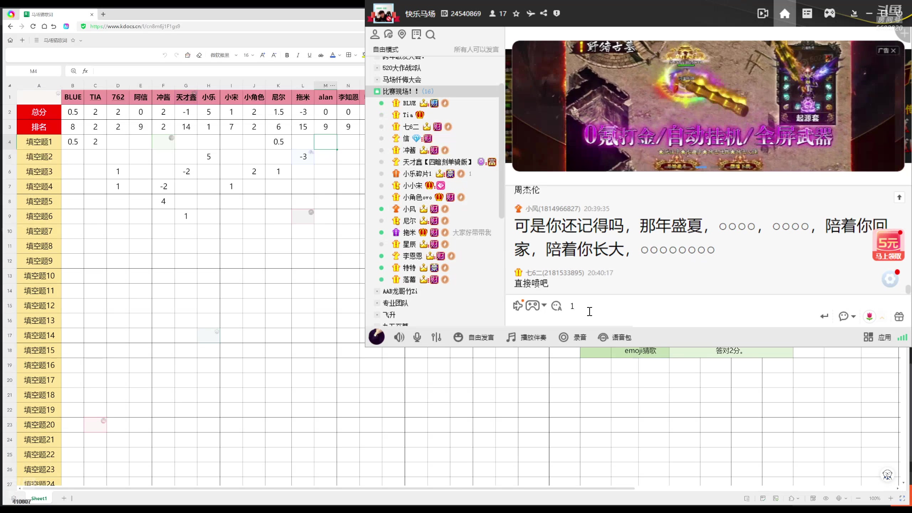Toggle the eye reading mode icon

[x=826, y=498]
